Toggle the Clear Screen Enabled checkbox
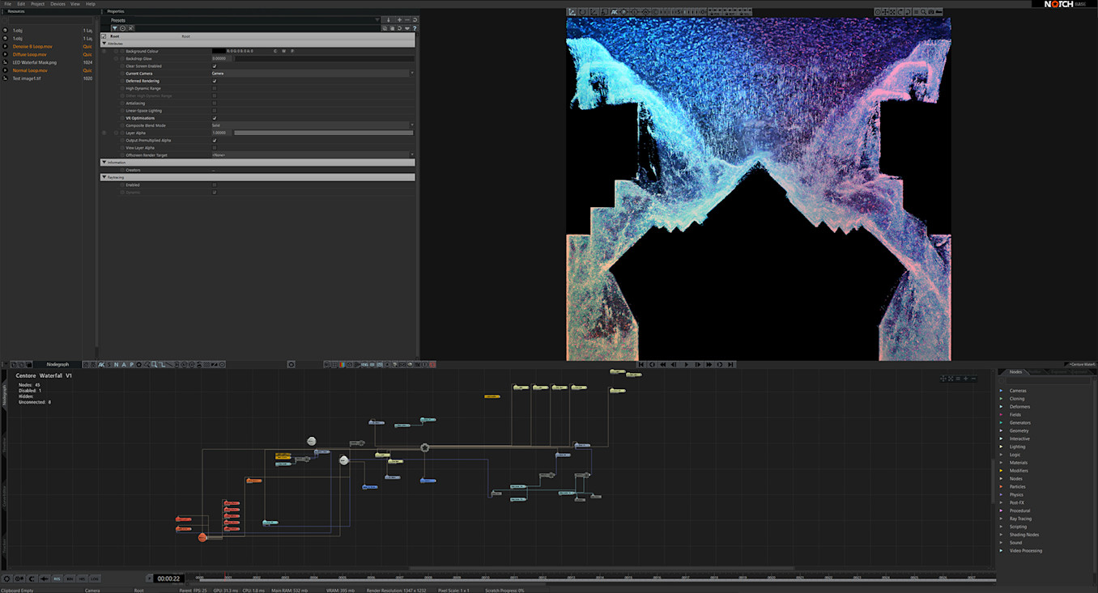The width and height of the screenshot is (1098, 593). coord(215,66)
